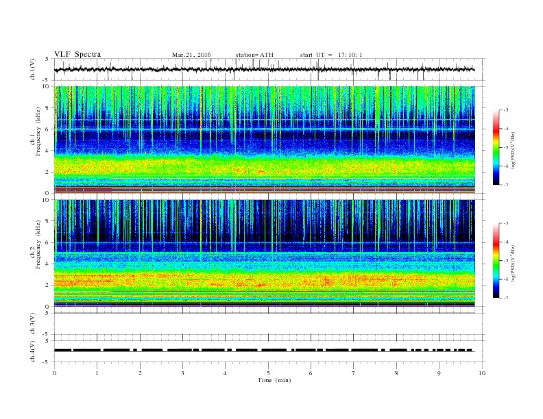543x419 pixels.
Task: Click the "2" kHz tick of ch.2 spectrogram
Action: coord(47,285)
